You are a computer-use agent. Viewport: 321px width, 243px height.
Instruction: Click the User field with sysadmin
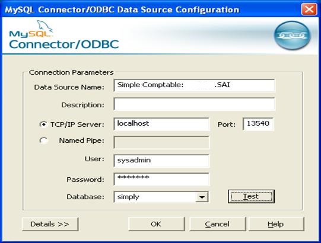coord(161,161)
